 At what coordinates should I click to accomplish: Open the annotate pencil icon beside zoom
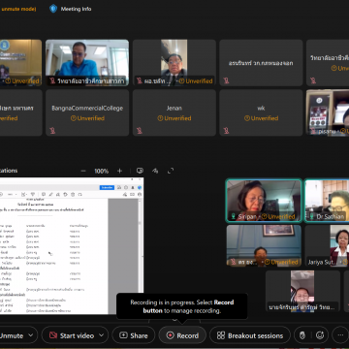pos(155,171)
